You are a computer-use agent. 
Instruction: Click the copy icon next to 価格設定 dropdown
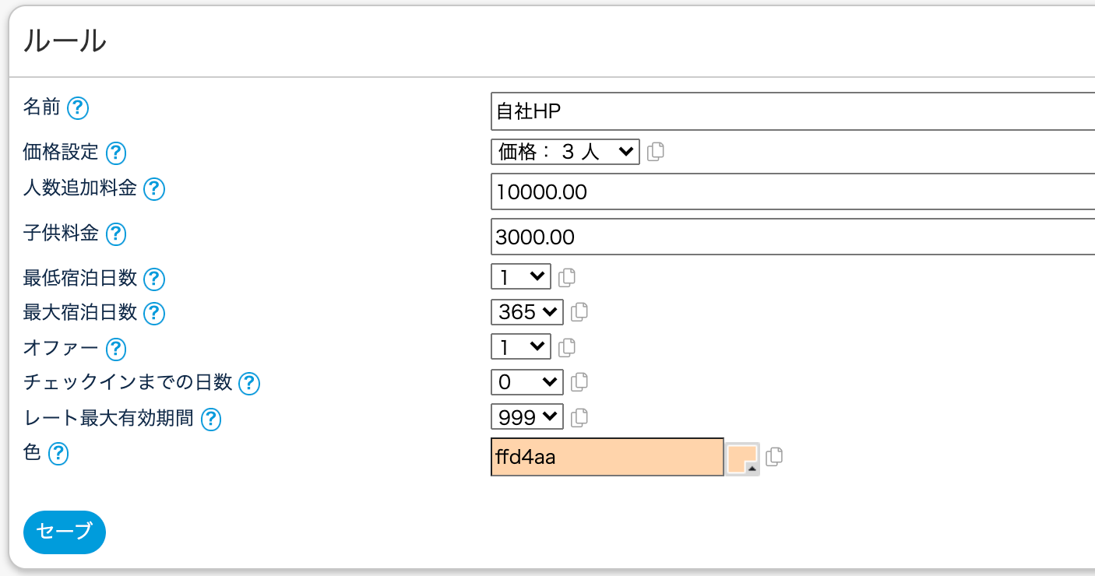coord(656,152)
